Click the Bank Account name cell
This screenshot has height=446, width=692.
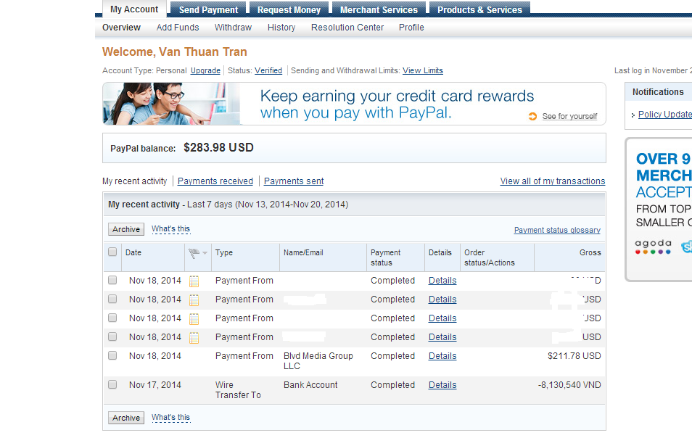(310, 385)
